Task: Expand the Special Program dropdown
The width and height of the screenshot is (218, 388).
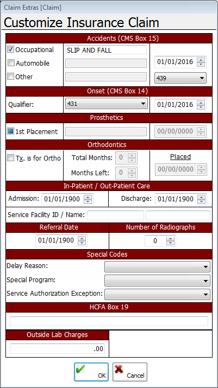Action: pos(158,281)
